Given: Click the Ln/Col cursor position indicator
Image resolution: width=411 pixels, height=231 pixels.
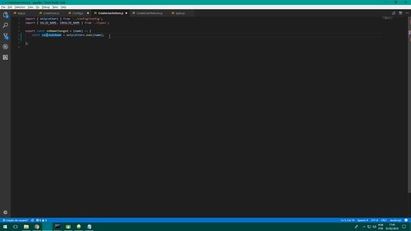Looking at the screenshot, I should 347,220.
